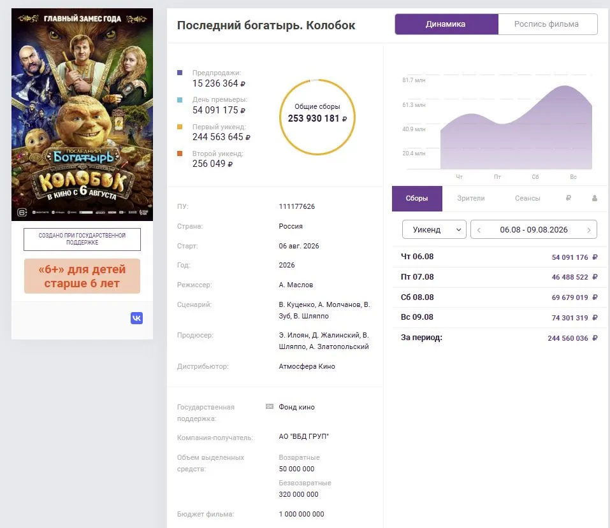
Task: Select the Роспись фильма tab
Action: (548, 24)
